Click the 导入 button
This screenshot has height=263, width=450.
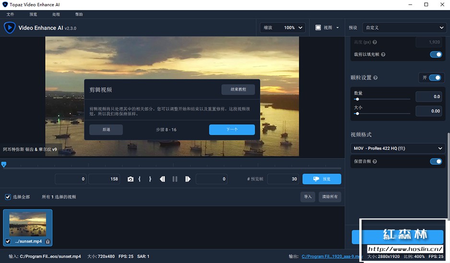point(308,197)
